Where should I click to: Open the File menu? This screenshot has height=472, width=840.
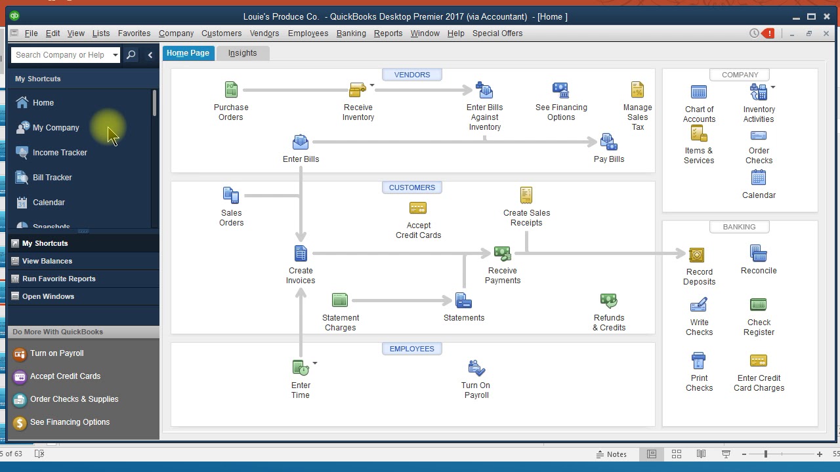(31, 33)
